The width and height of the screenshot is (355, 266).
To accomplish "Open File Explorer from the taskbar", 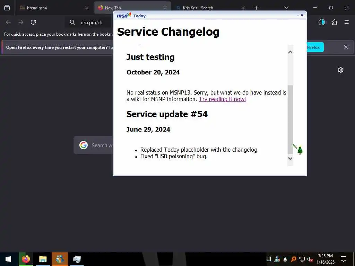I will [43, 259].
